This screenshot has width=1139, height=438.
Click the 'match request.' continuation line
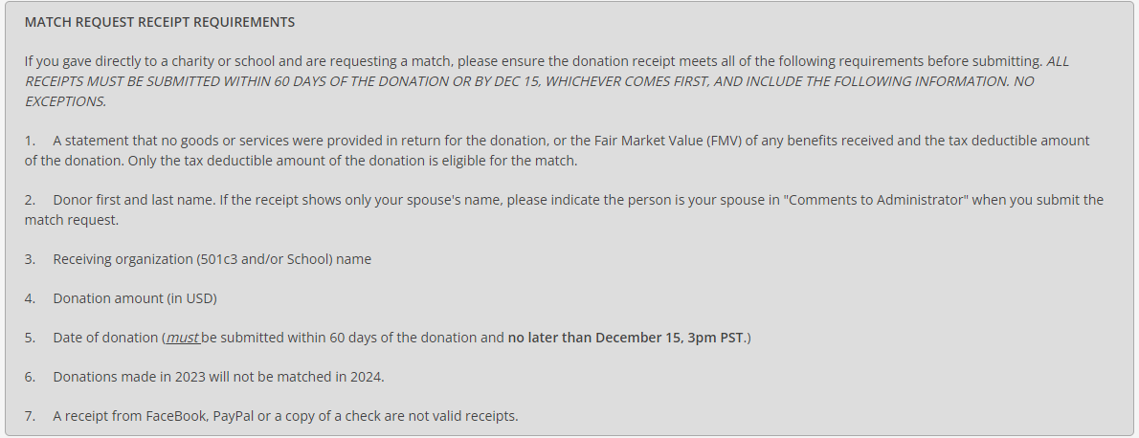pos(71,220)
